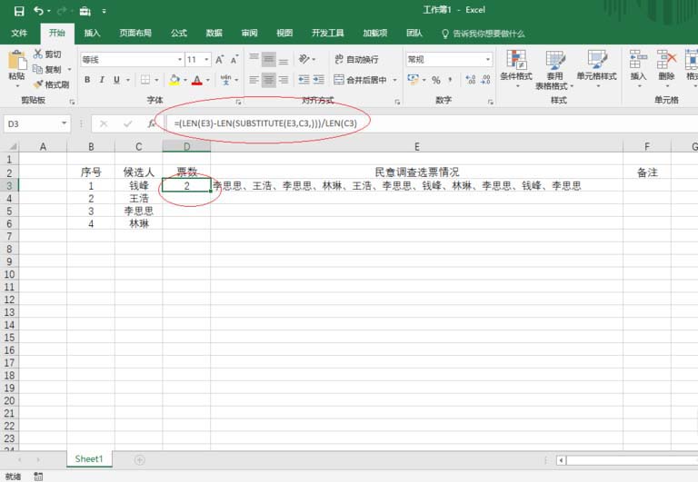Viewport: 698px width, 482px height.
Task: Align text to the vertical middle
Action: coord(268,59)
